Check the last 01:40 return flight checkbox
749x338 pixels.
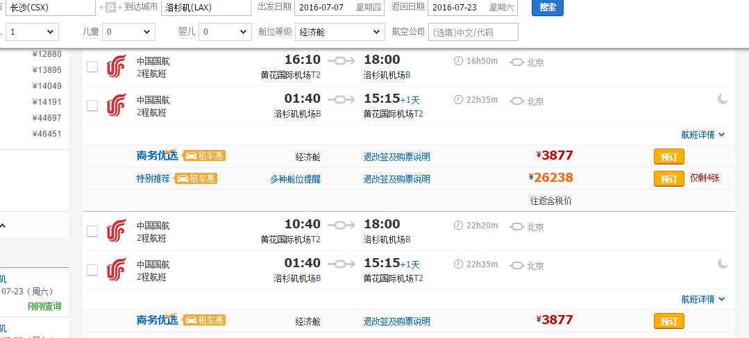[92, 270]
